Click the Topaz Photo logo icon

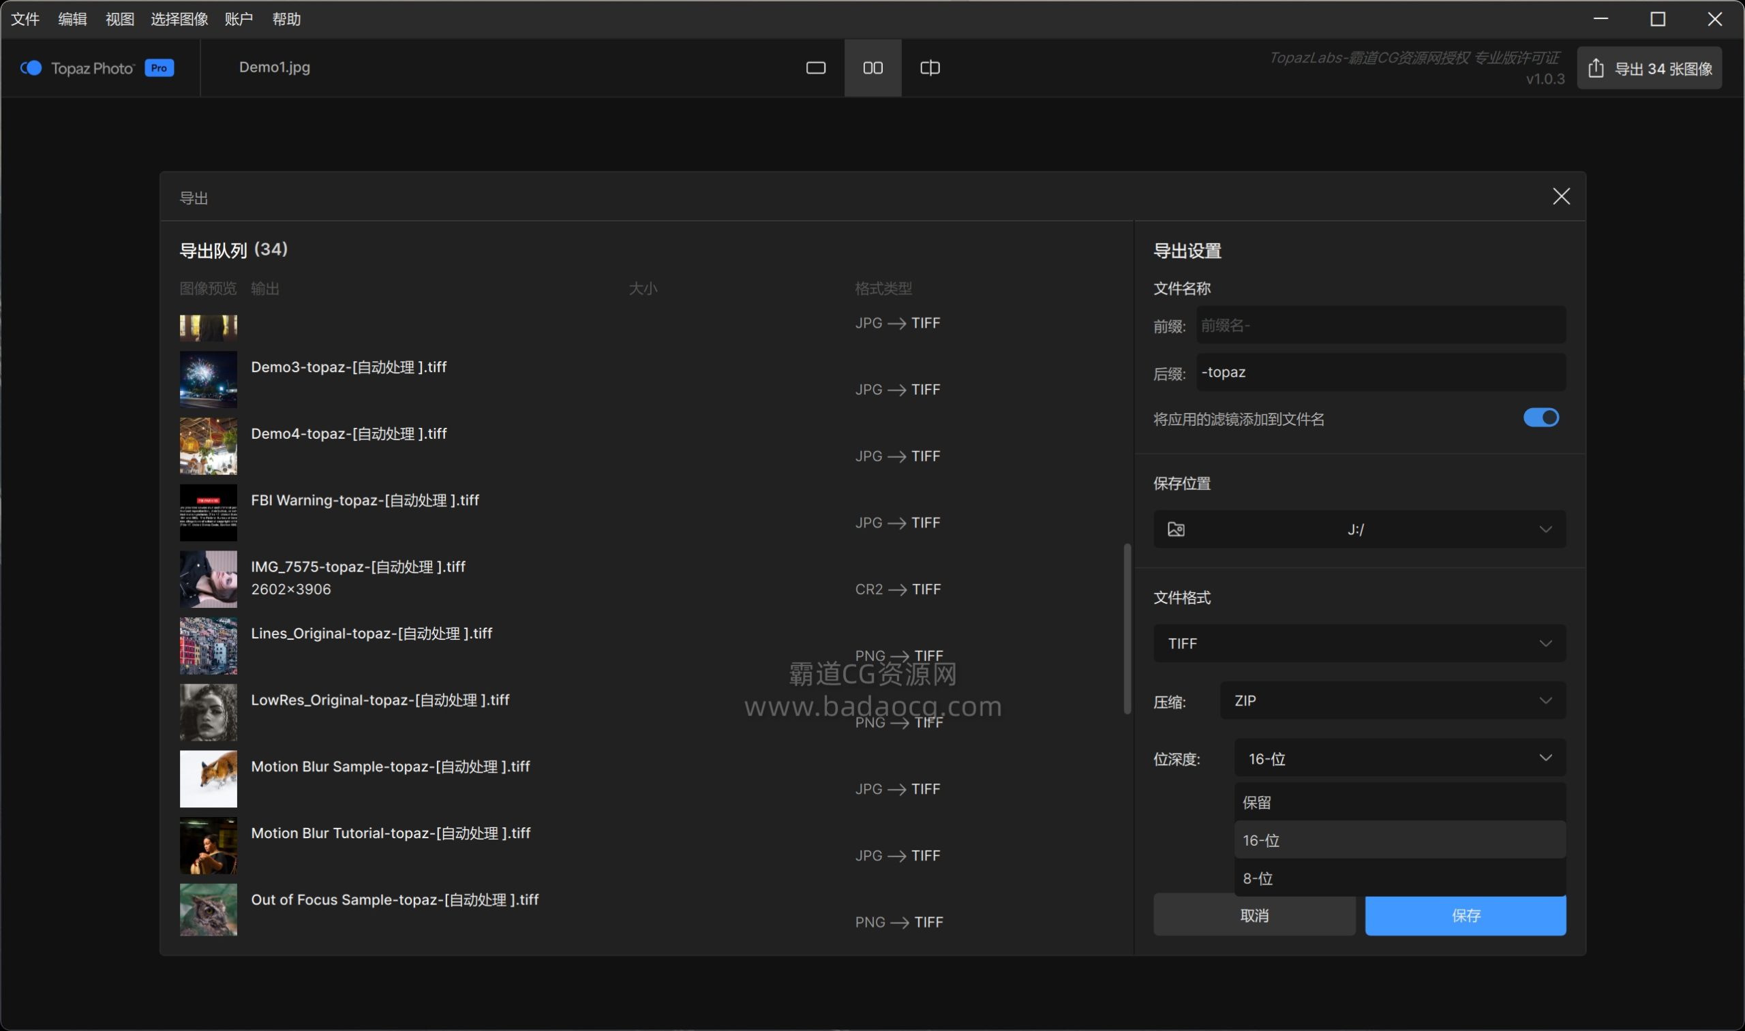click(x=31, y=67)
